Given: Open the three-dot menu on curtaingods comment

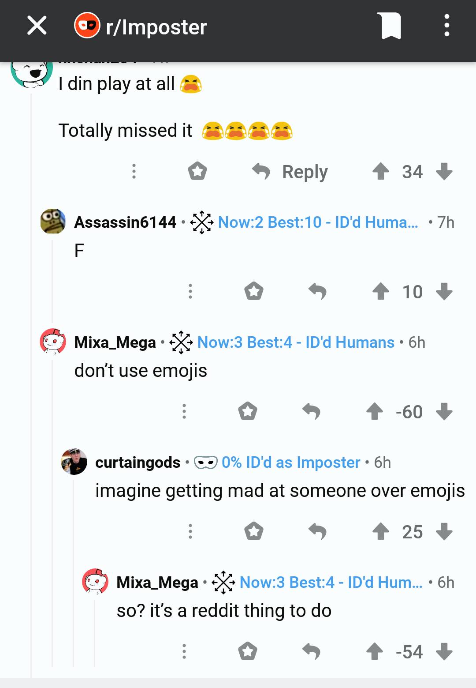Looking at the screenshot, I should pyautogui.click(x=190, y=531).
